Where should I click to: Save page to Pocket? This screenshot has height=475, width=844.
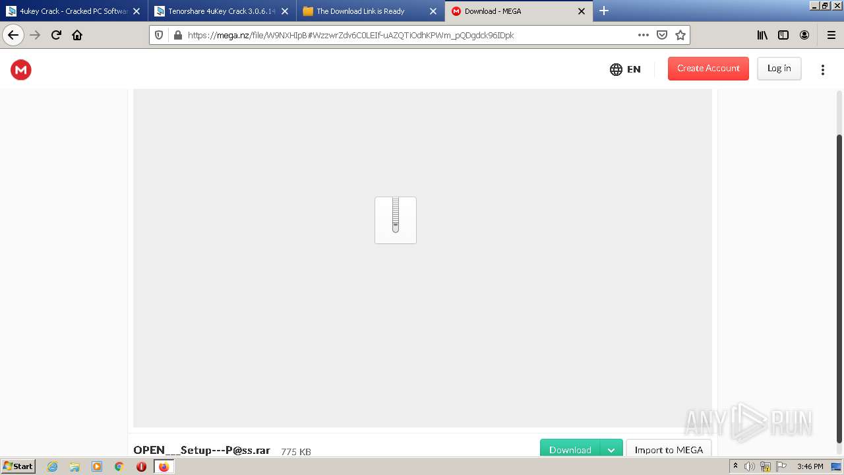[662, 35]
